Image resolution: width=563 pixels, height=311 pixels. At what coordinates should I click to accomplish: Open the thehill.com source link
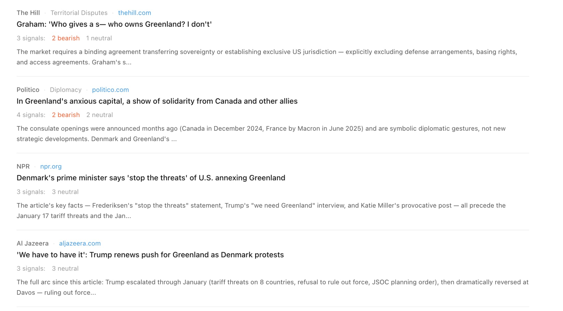(x=134, y=13)
